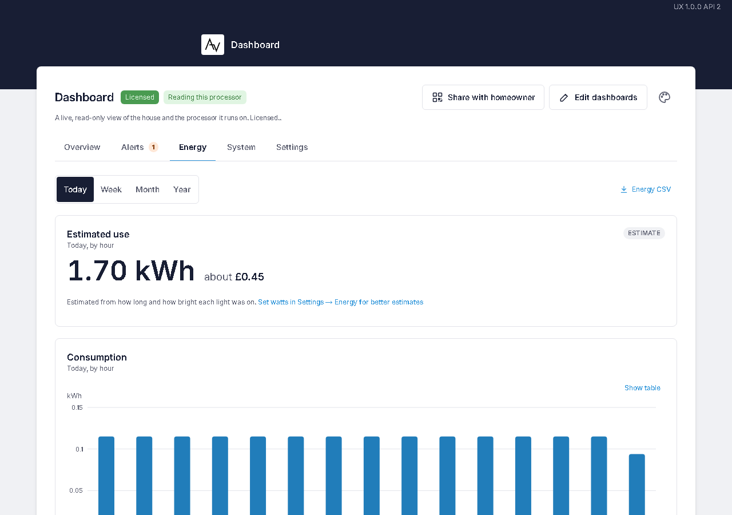
Task: Go to the System tab
Action: (x=241, y=147)
